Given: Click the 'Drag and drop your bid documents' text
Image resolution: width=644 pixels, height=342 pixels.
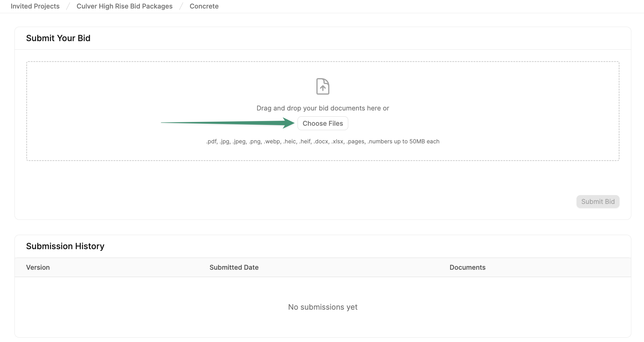Looking at the screenshot, I should [323, 108].
